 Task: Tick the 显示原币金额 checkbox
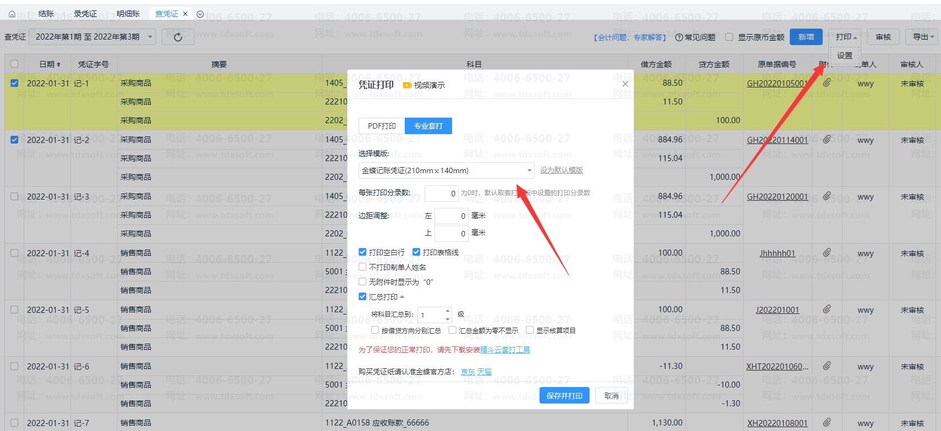[x=729, y=37]
